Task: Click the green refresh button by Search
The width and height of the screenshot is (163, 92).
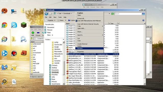Action: [x=113, y=14]
